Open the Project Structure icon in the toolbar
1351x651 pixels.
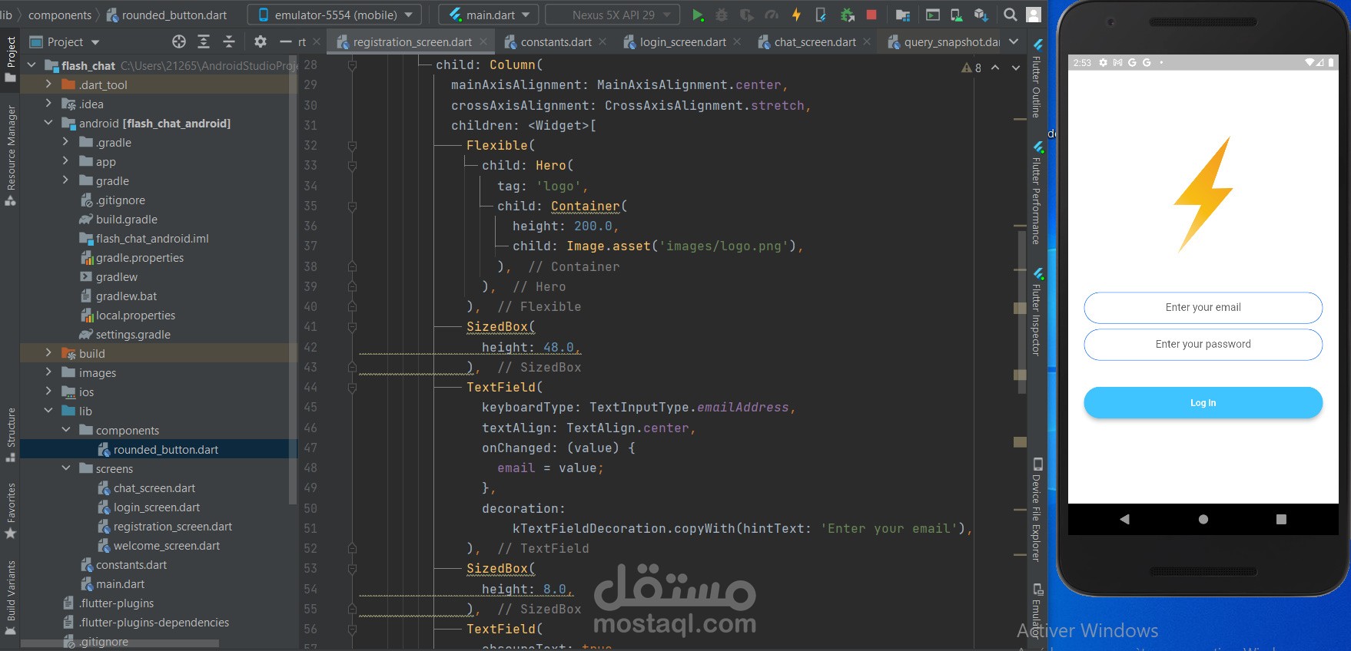point(903,15)
